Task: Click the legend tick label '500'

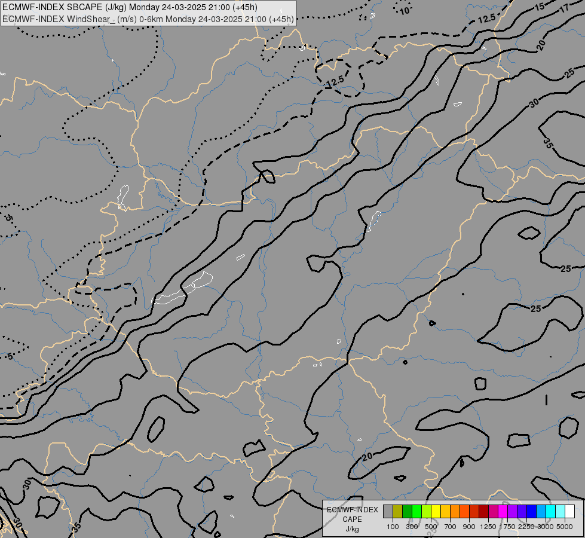Action: click(431, 527)
